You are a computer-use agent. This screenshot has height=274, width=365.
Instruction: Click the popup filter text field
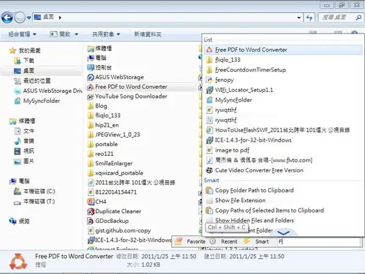319,242
